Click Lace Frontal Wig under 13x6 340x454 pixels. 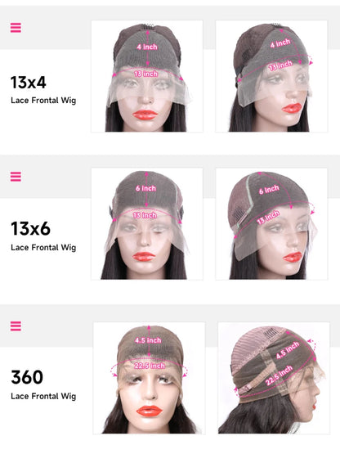[x=43, y=248]
